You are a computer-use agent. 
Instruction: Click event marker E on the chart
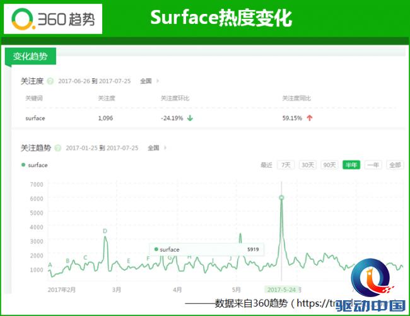point(129,261)
